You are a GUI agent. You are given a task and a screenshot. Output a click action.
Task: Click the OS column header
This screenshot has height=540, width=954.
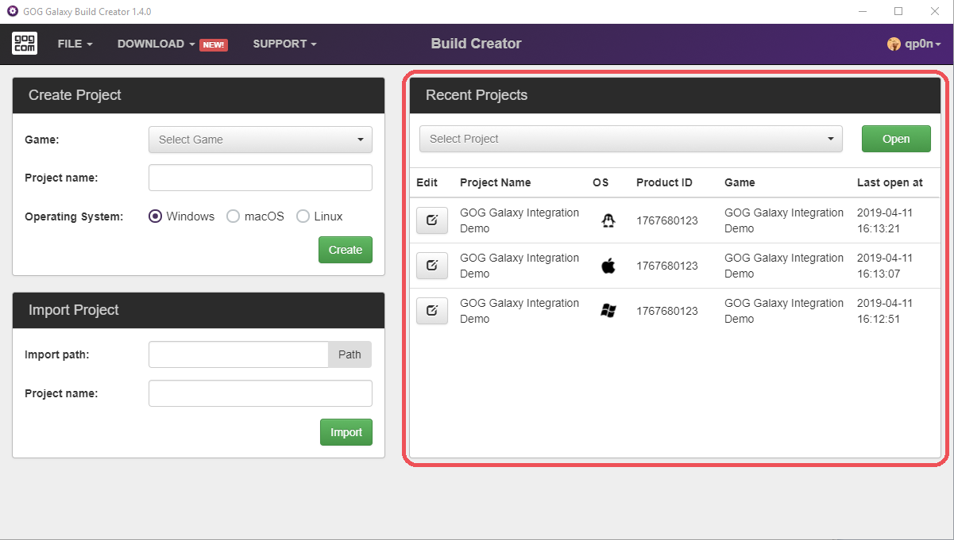point(601,182)
